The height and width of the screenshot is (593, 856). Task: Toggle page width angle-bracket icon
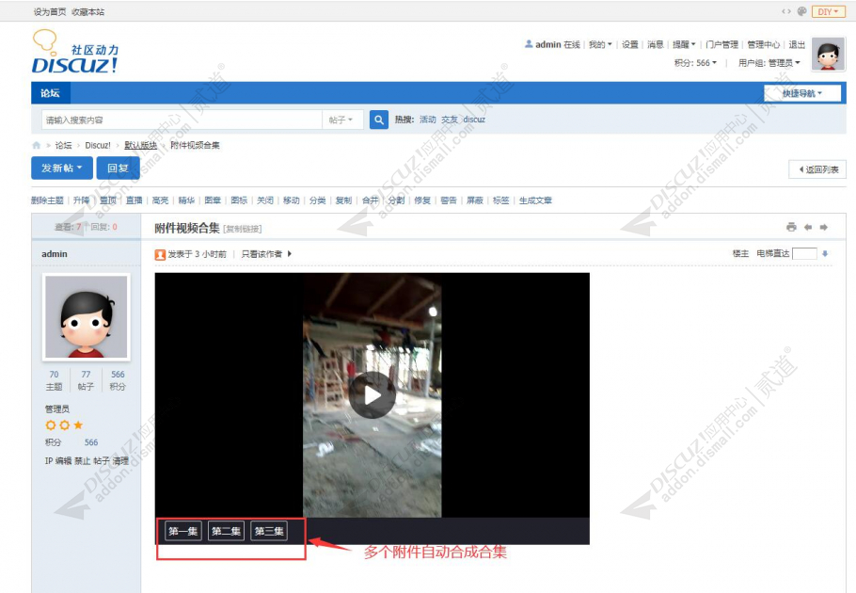click(x=786, y=11)
